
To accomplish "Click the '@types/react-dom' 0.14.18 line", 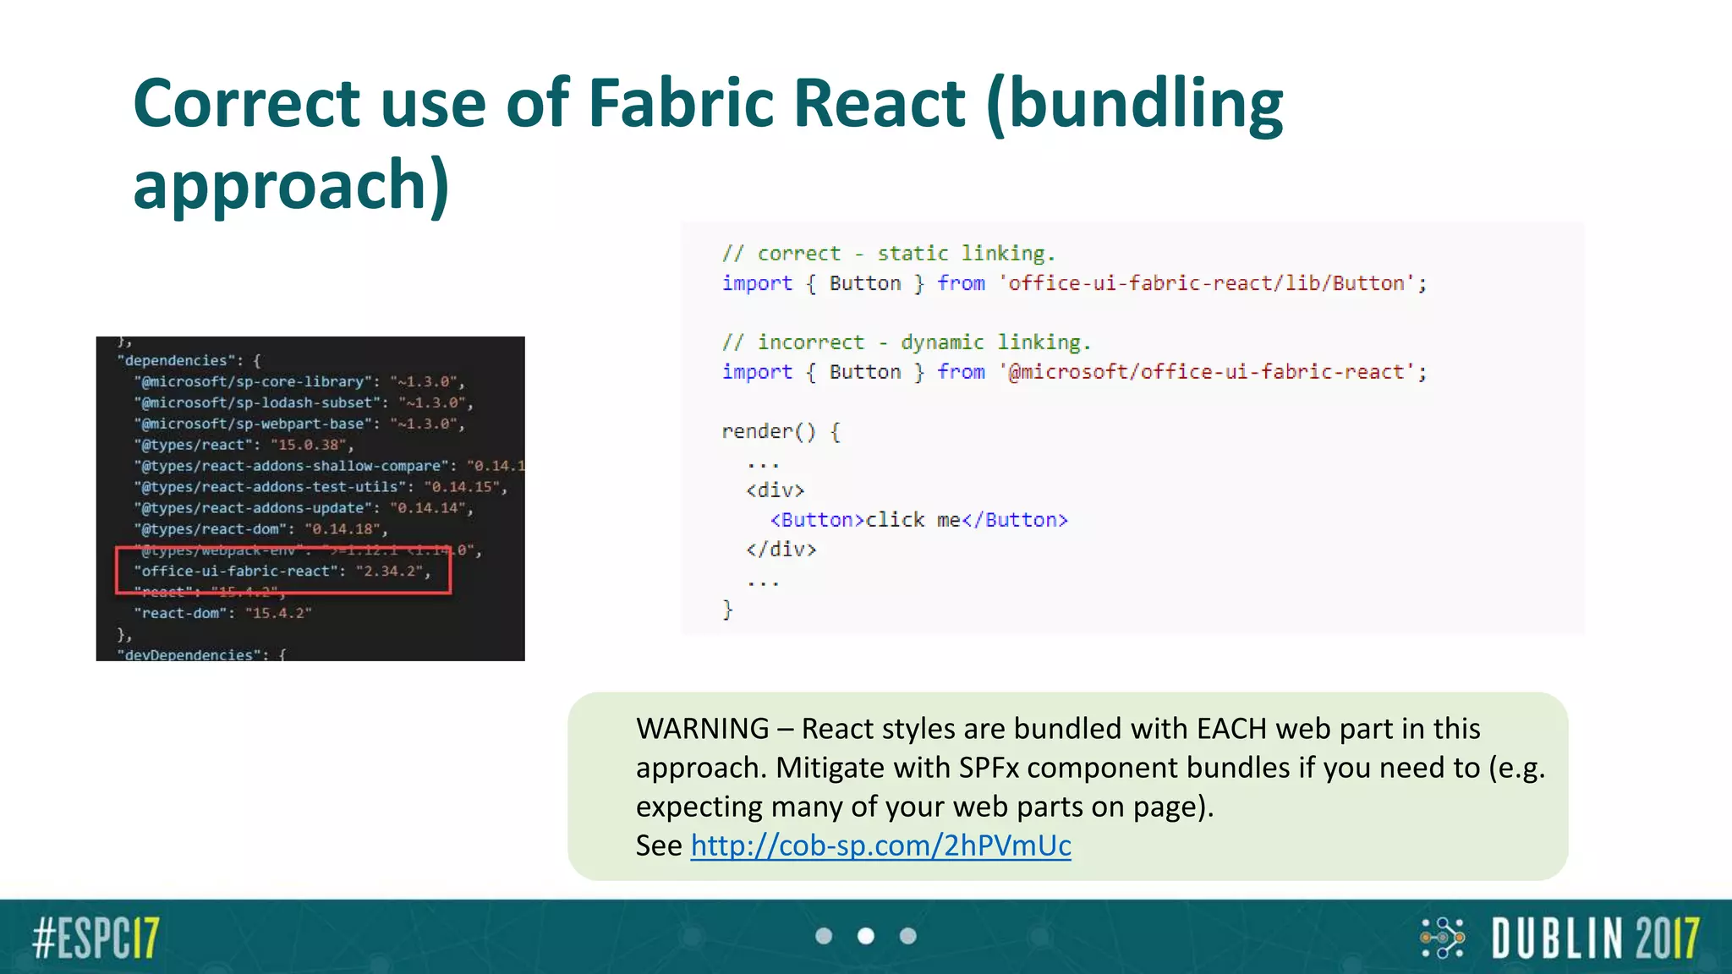I will click(261, 529).
